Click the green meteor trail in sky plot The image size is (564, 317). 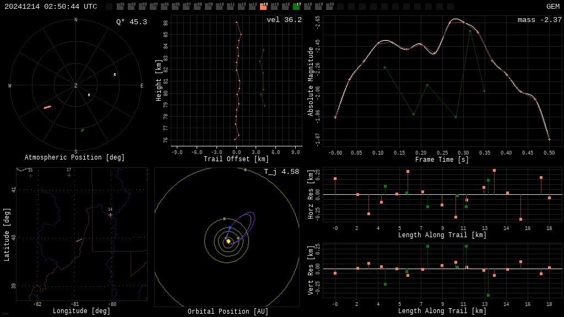click(x=83, y=130)
